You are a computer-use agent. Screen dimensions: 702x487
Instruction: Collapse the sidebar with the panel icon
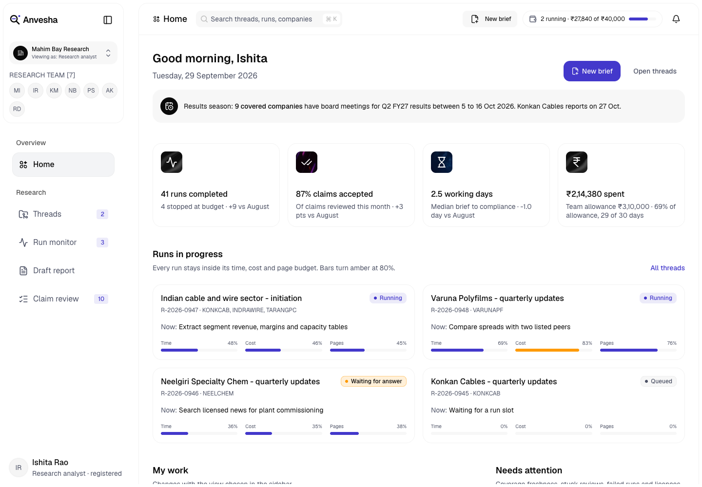point(108,20)
